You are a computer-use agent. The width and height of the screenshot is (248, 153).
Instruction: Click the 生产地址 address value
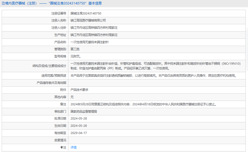(94, 35)
